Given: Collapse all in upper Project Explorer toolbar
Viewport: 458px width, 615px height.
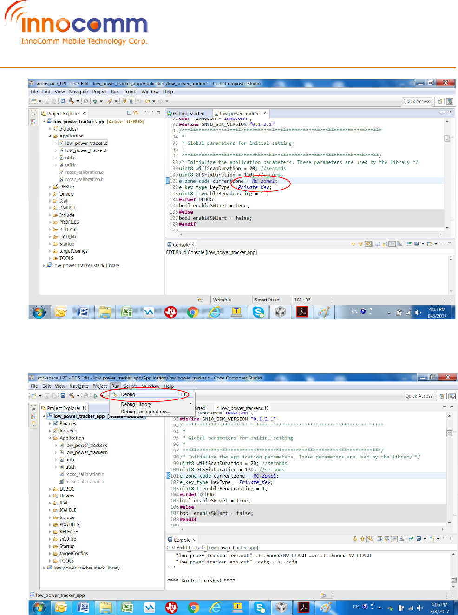Looking at the screenshot, I should (129, 113).
